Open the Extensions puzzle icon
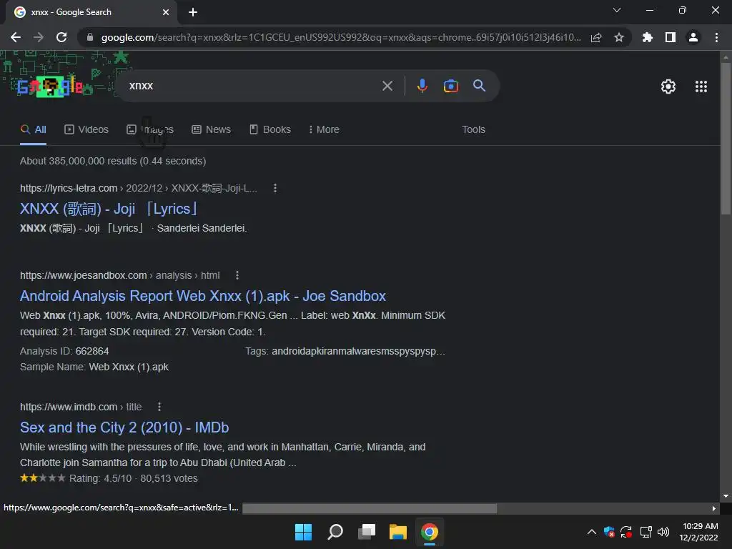This screenshot has width=732, height=549. (x=648, y=37)
